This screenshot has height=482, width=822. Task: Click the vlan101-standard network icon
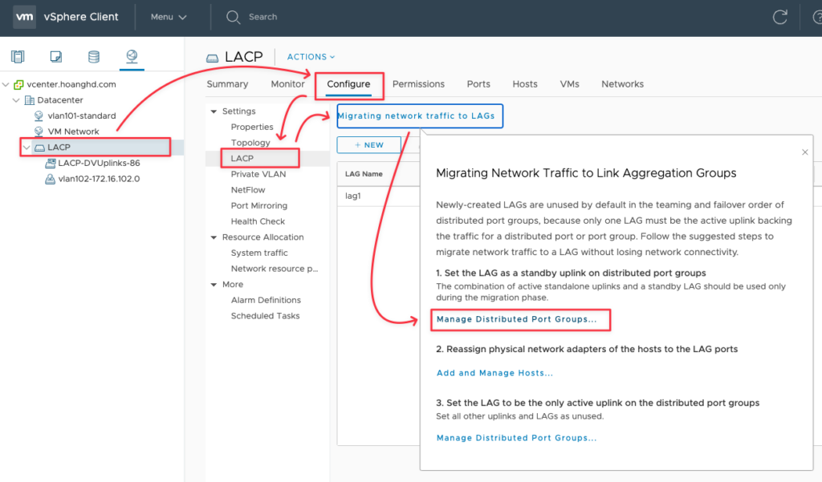tap(39, 115)
